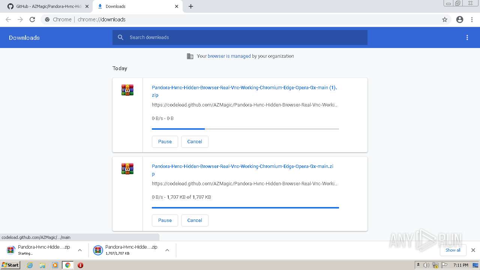Cancel the main (1).zip download
This screenshot has height=270, width=480.
[195, 142]
